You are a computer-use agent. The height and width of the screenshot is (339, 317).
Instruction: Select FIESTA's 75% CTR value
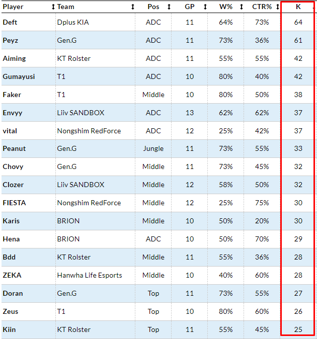pyautogui.click(x=262, y=203)
